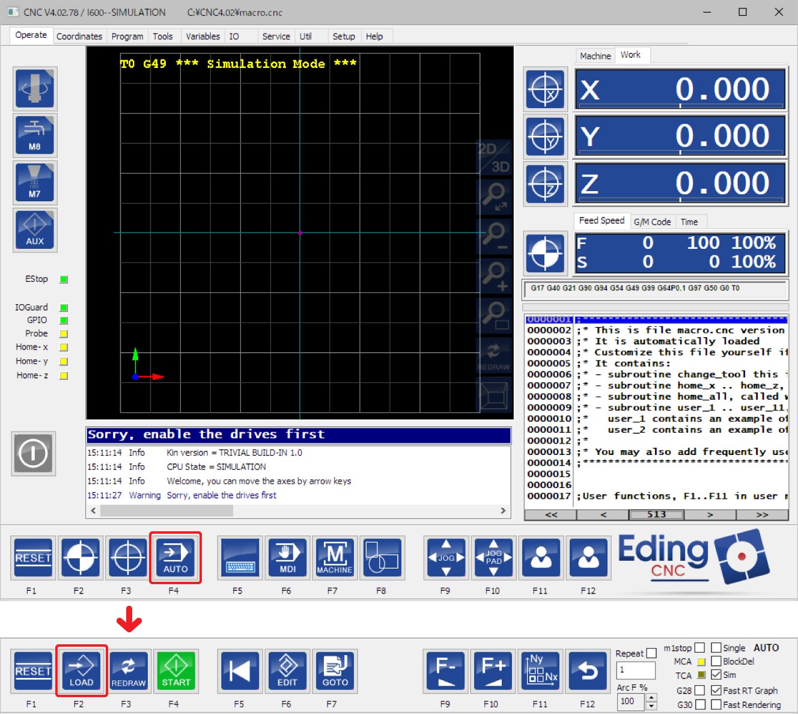Image resolution: width=798 pixels, height=714 pixels.
Task: Click REDRAW F3 in auto menu
Action: click(x=129, y=671)
